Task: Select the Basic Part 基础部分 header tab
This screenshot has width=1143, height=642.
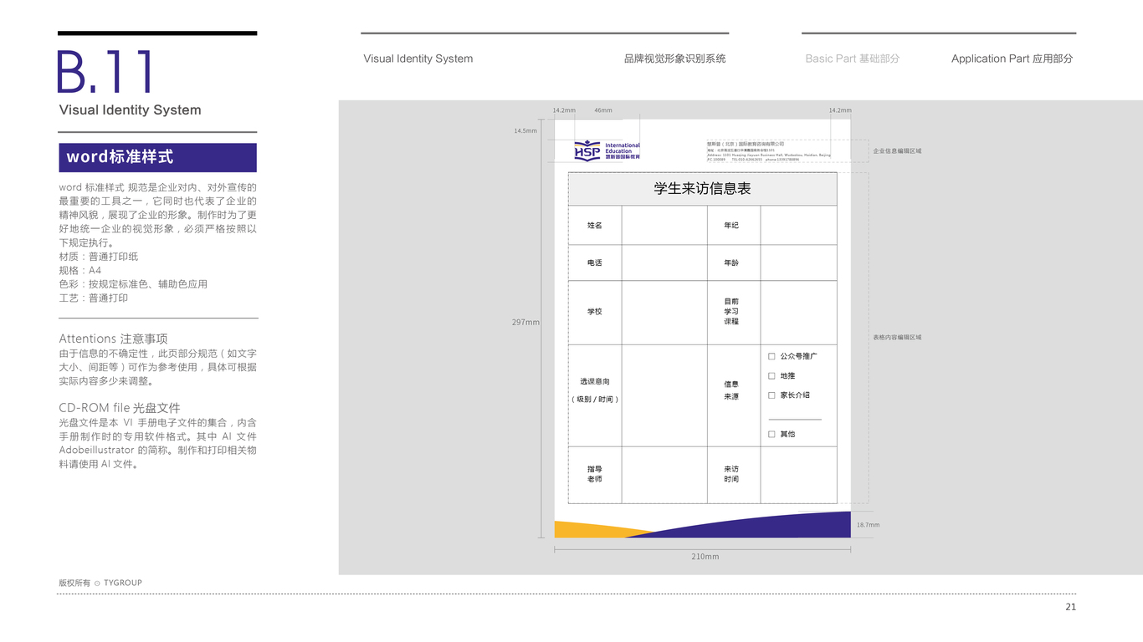Action: 852,59
